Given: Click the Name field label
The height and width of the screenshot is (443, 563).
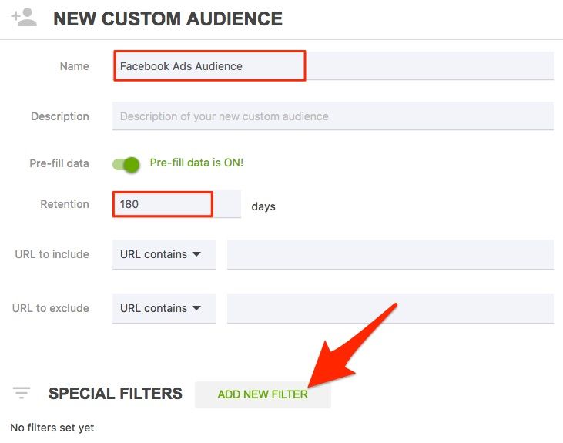Looking at the screenshot, I should pyautogui.click(x=74, y=66).
